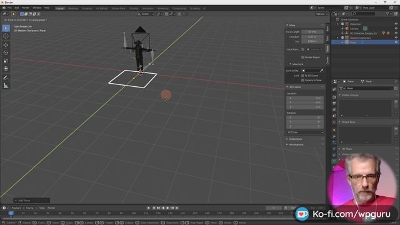
Task: Open the XYZ Euler rotation mode dropdown
Action: (x=305, y=132)
